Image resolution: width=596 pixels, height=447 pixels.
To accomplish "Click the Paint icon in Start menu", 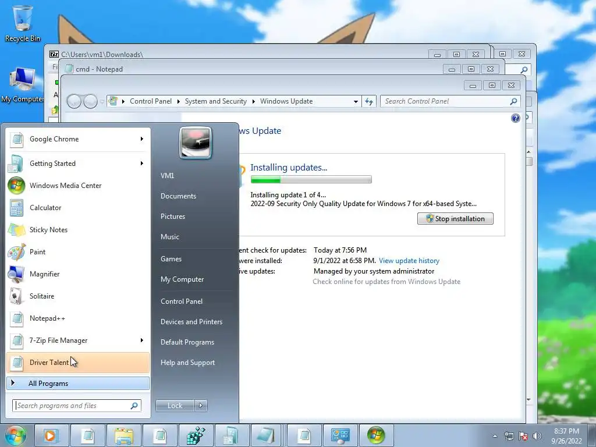I will [16, 252].
